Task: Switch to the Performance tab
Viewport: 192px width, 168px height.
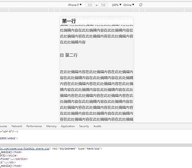Action: coord(34,126)
